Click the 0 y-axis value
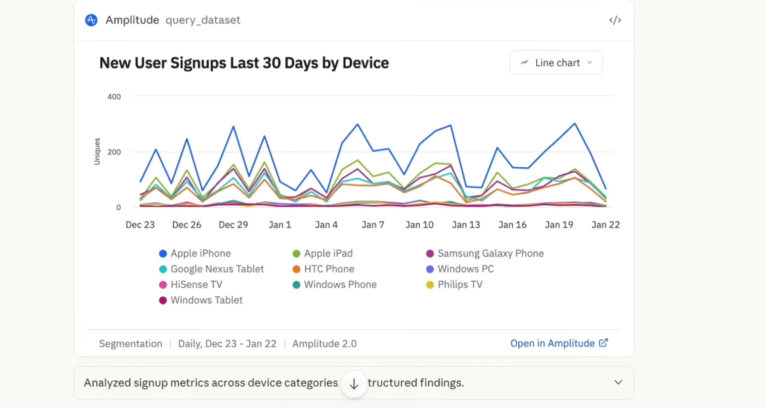 [x=118, y=207]
